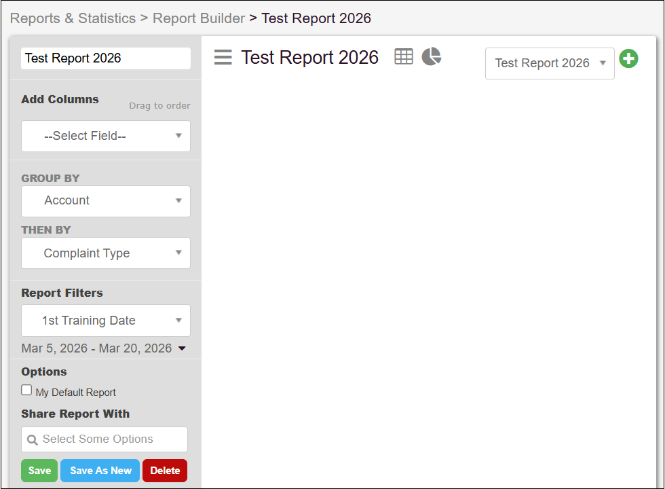Open the hamburger menu beside the report title

pos(223,57)
